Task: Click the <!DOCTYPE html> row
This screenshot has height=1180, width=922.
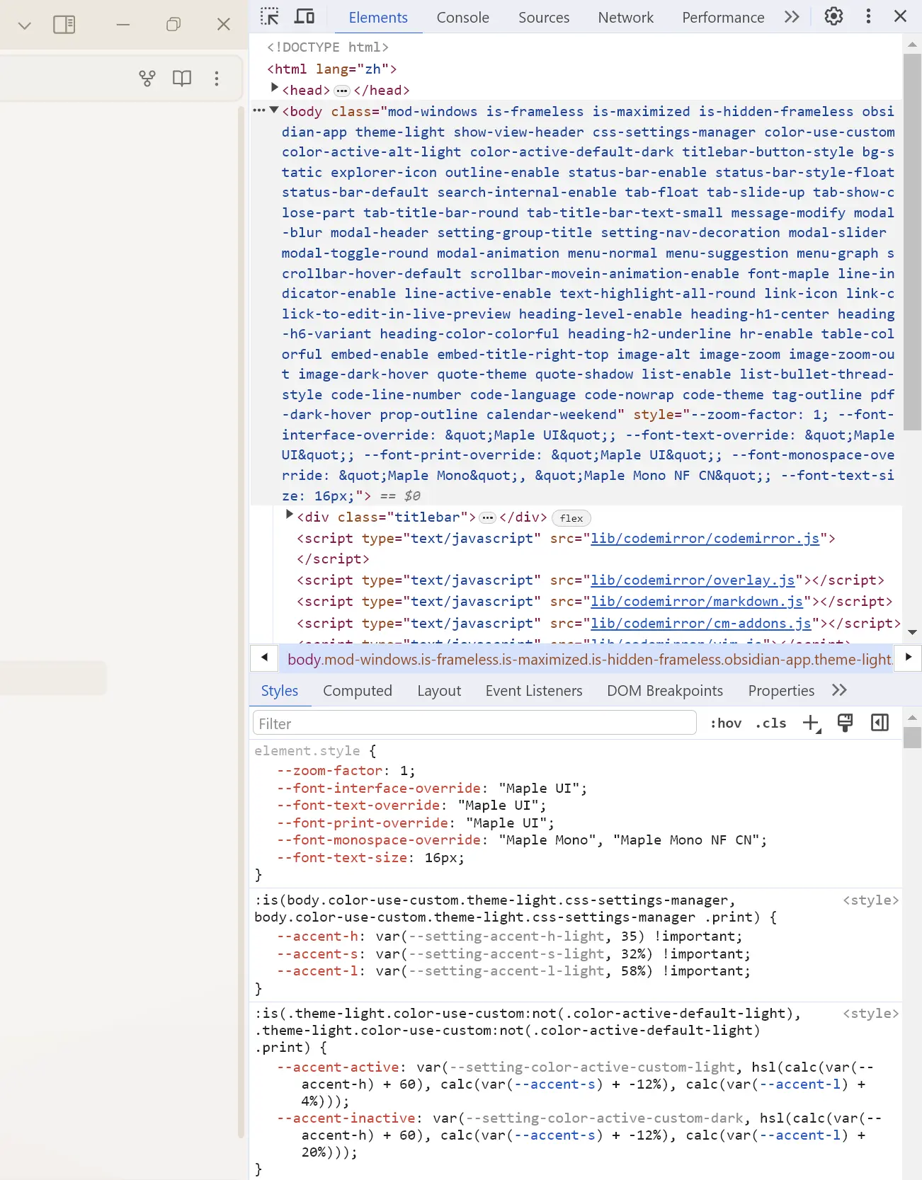Action: (x=328, y=47)
